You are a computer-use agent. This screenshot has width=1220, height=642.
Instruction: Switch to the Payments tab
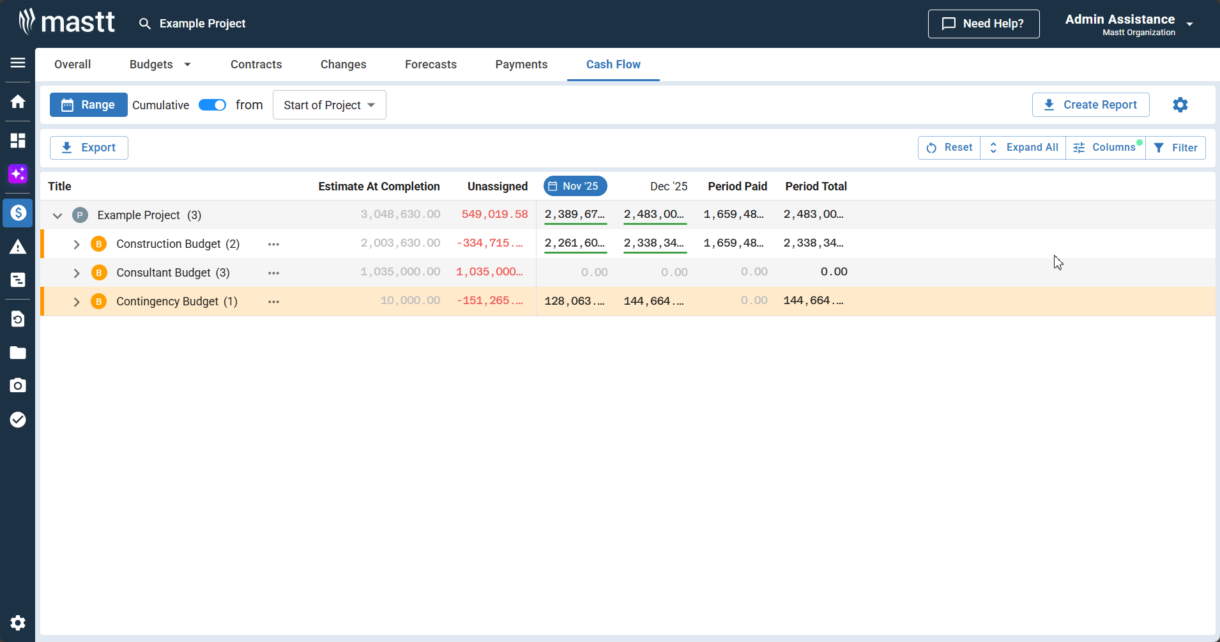521,65
